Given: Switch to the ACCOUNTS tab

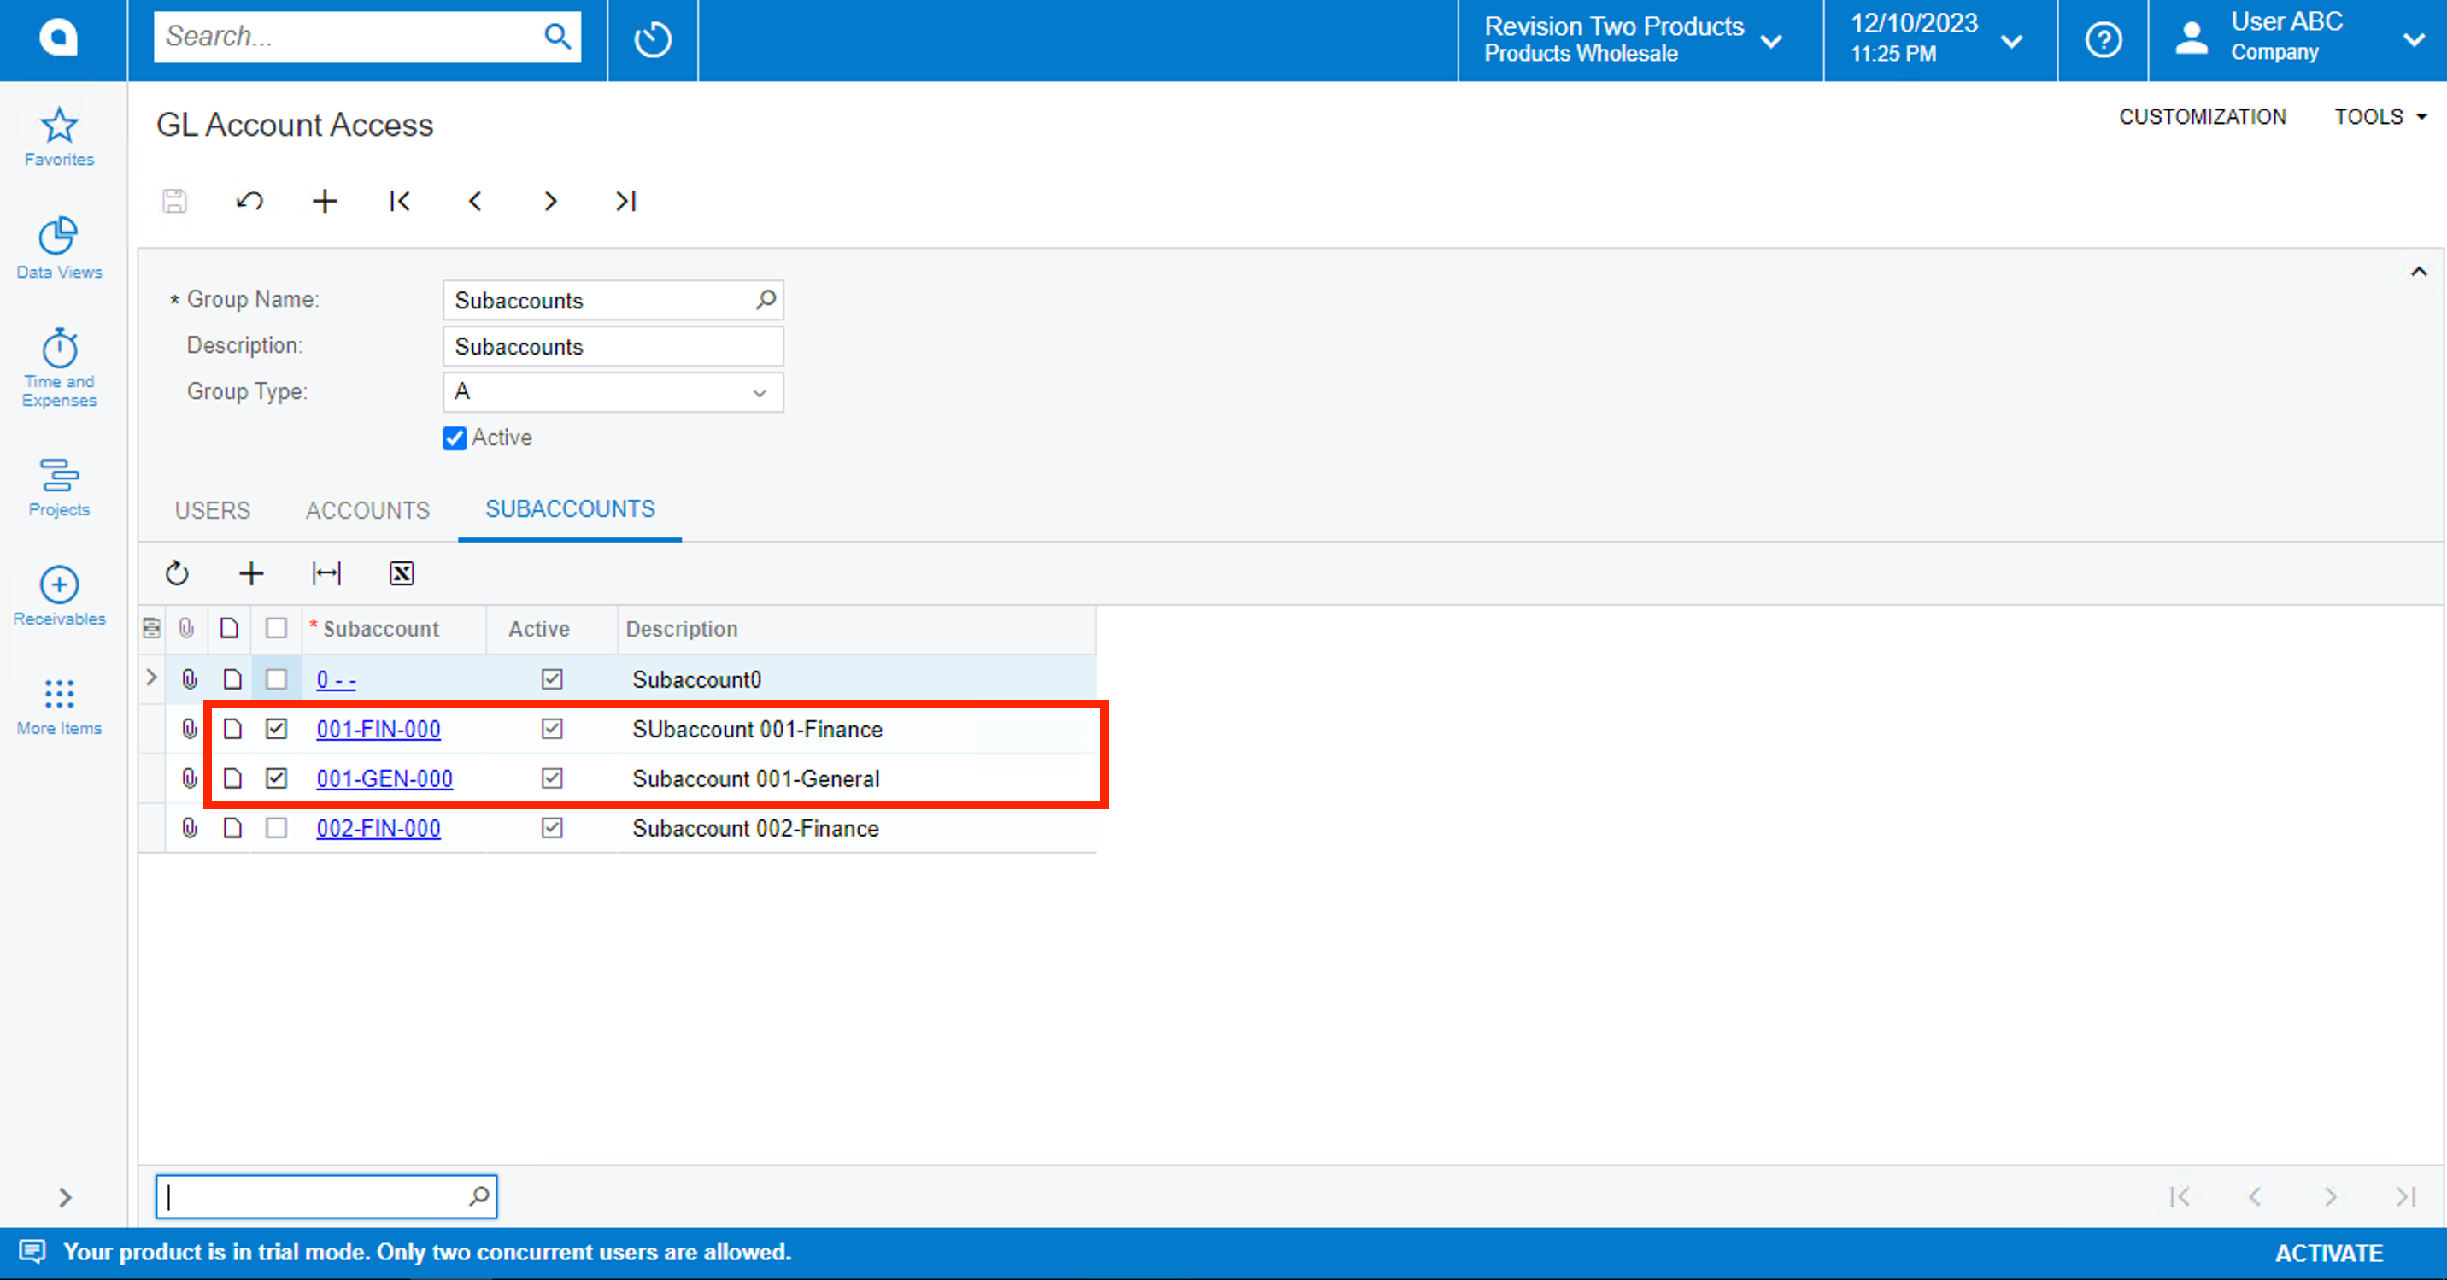Looking at the screenshot, I should tap(367, 510).
